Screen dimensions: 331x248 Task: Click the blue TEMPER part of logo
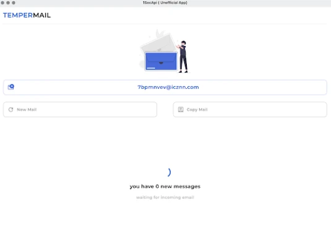18,15
